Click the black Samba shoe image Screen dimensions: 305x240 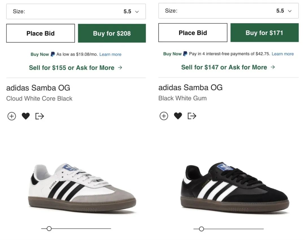234,188
